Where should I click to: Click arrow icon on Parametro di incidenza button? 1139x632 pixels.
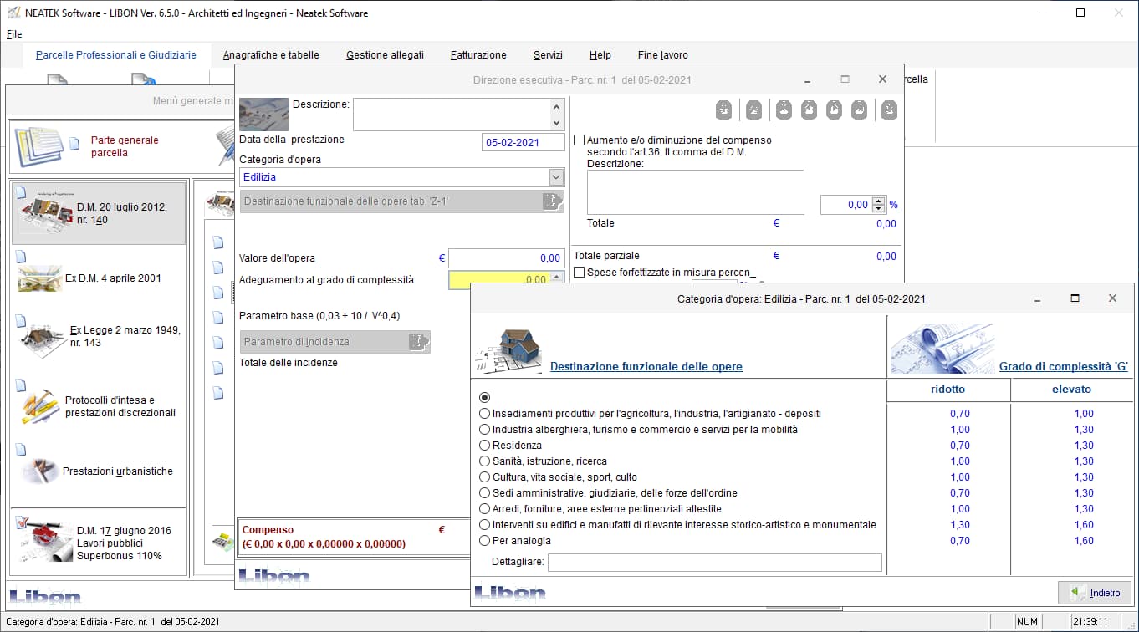418,342
